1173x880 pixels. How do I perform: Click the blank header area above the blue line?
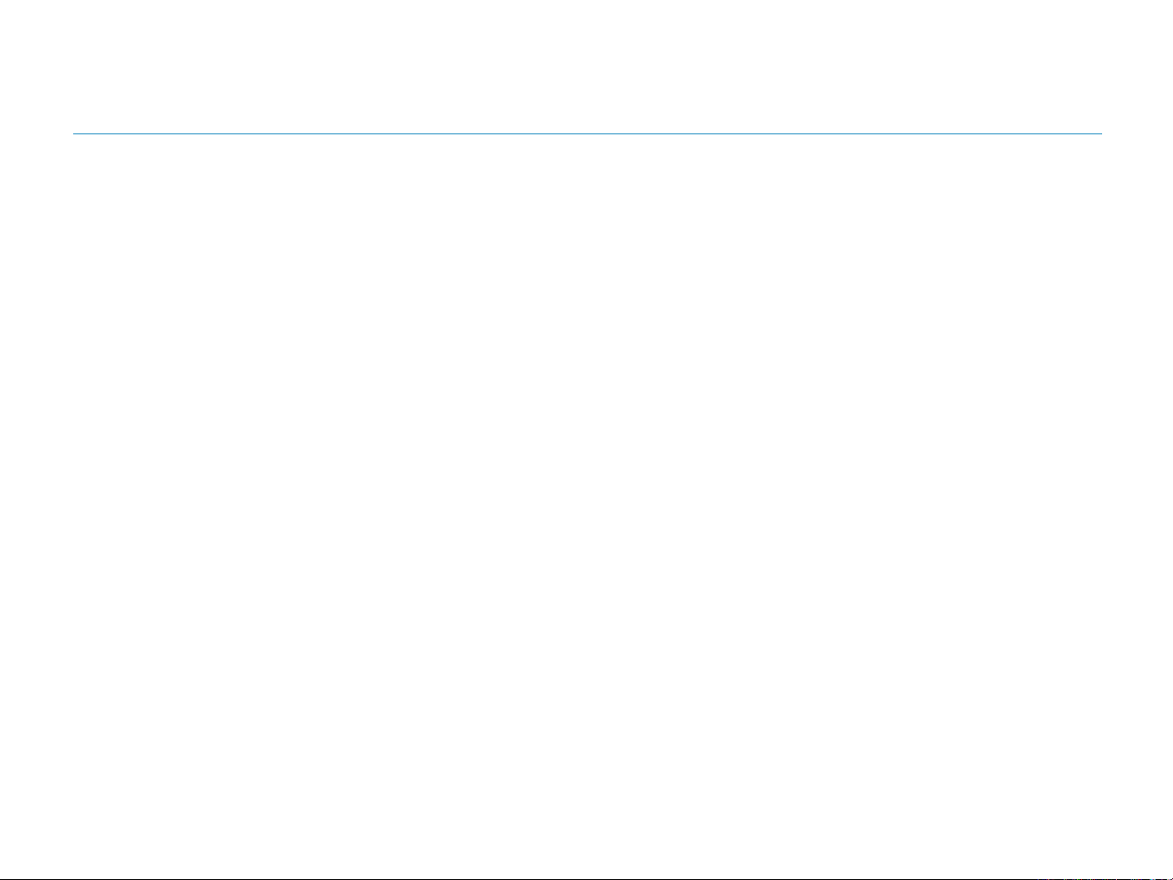point(586,65)
